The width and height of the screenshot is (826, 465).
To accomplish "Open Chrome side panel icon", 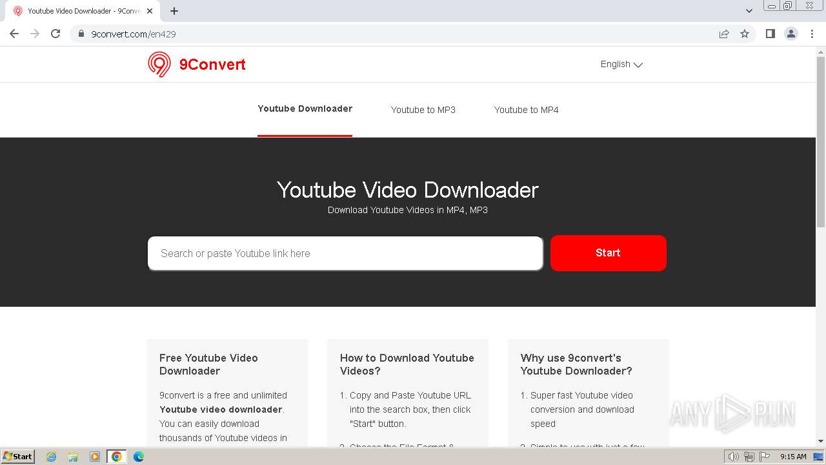I will 770,34.
